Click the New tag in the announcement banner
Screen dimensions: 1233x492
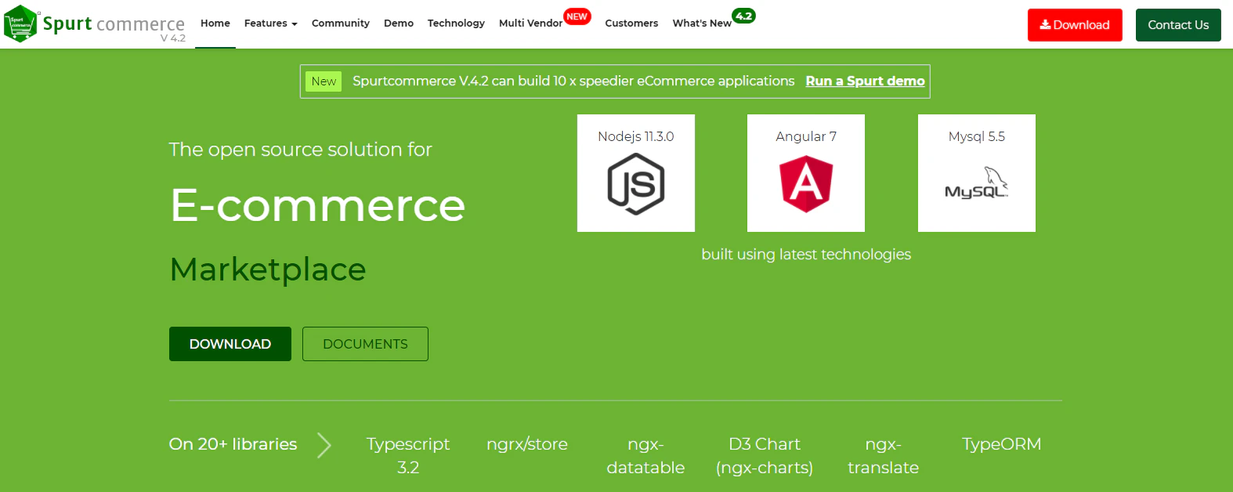(324, 81)
